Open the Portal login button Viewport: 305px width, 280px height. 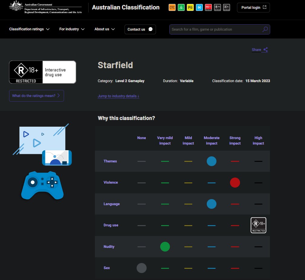(253, 8)
